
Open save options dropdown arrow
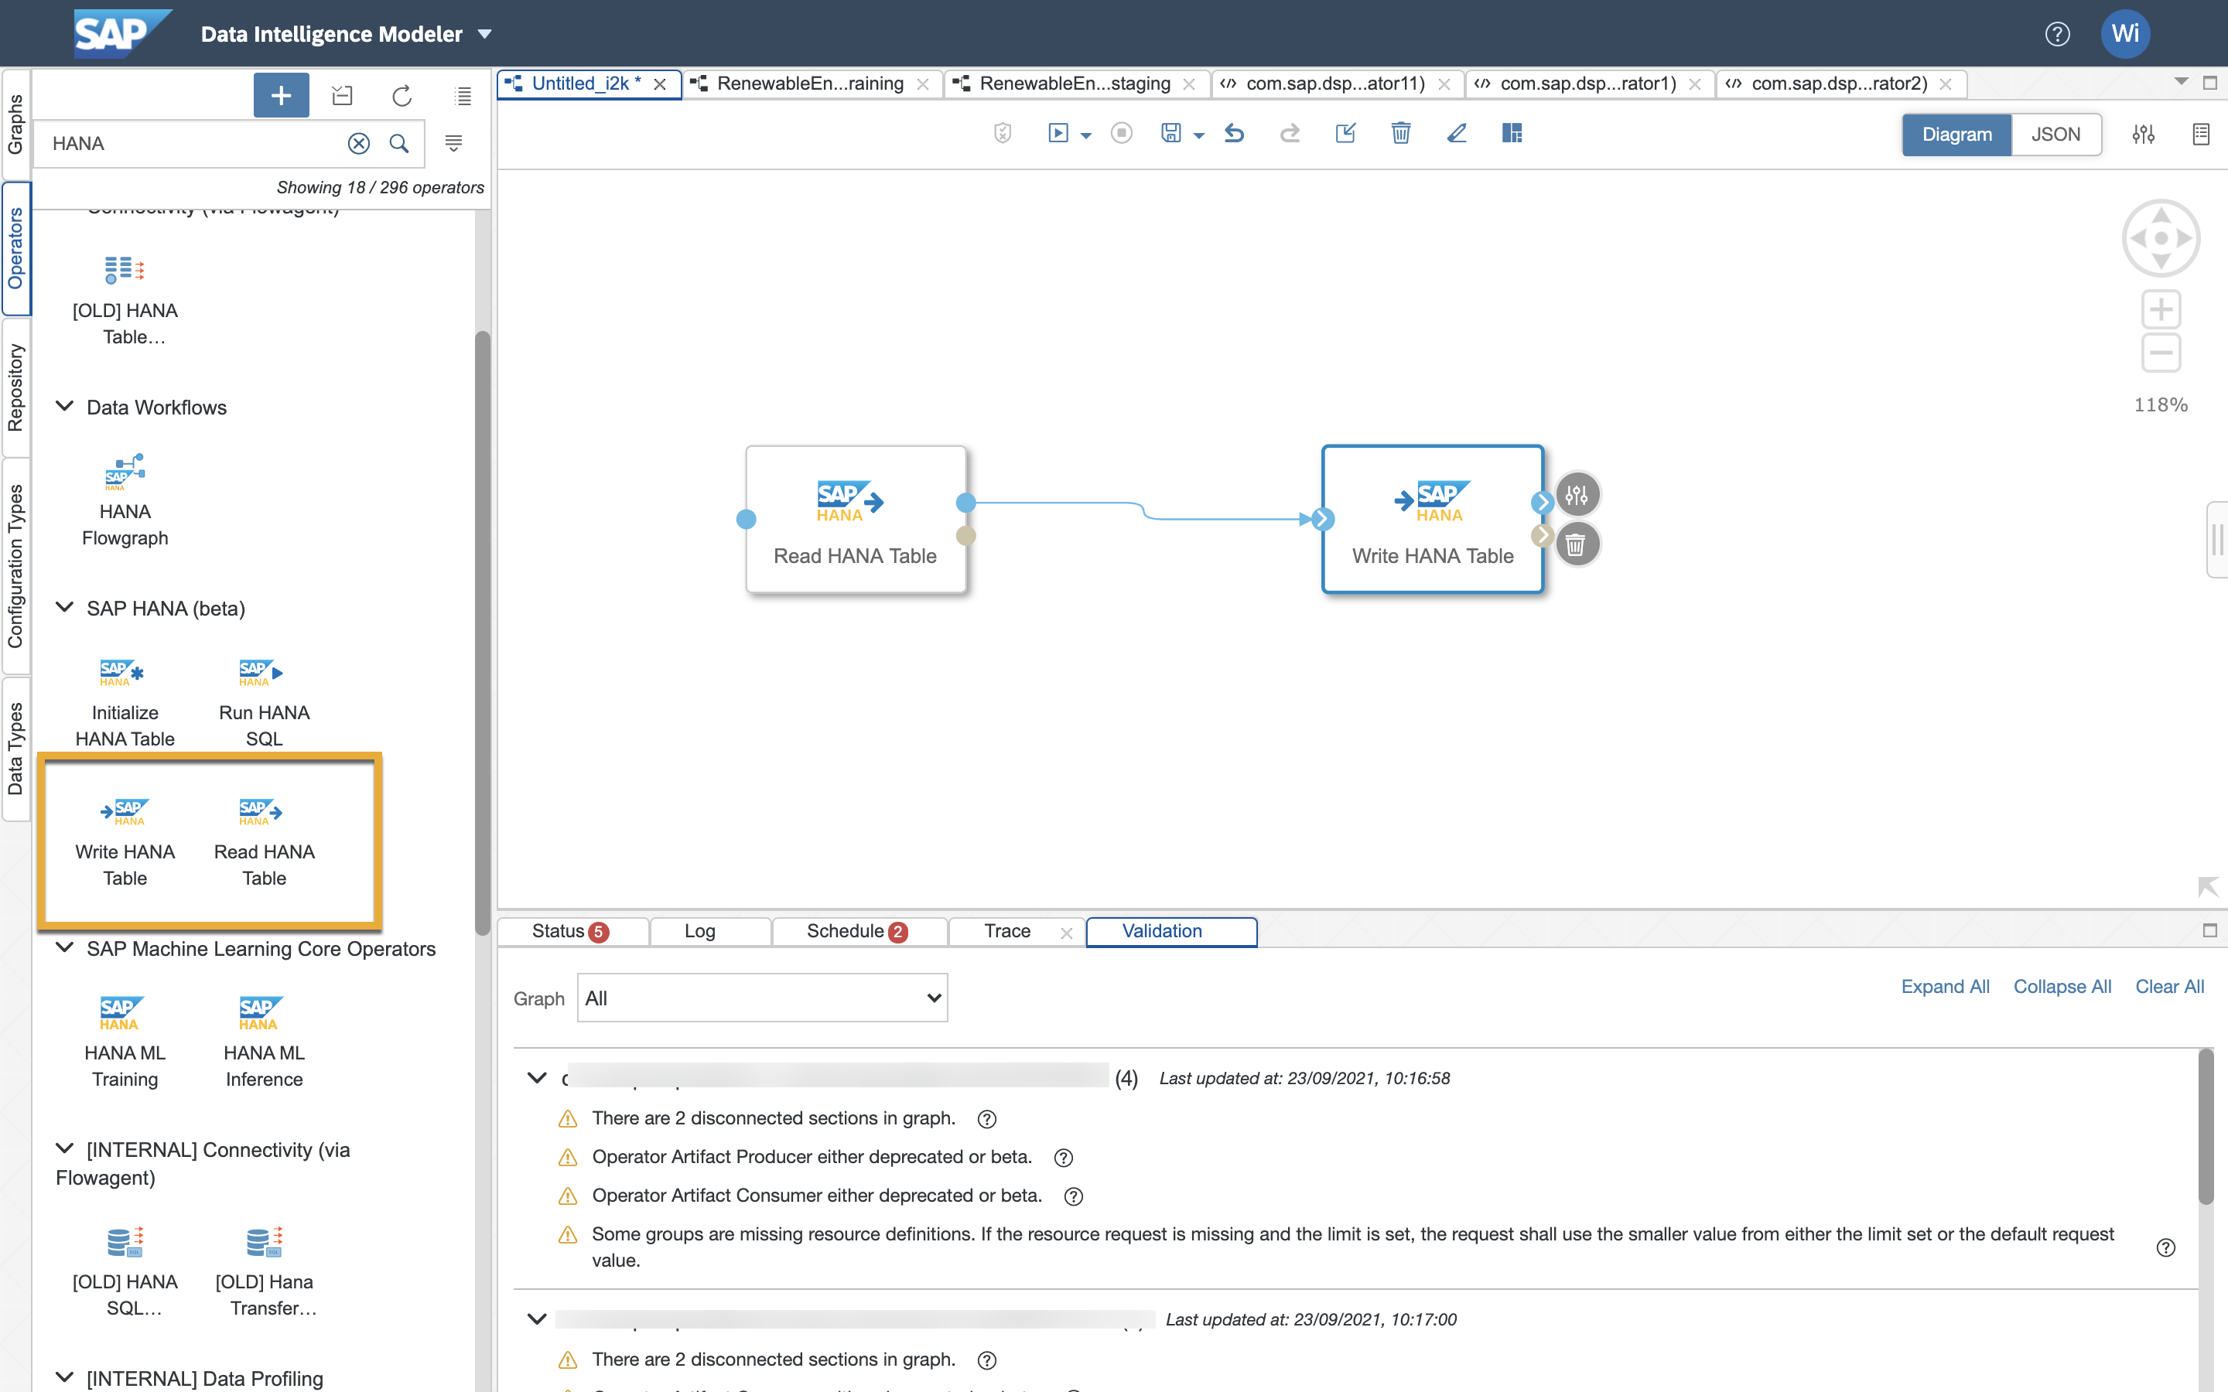1198,135
